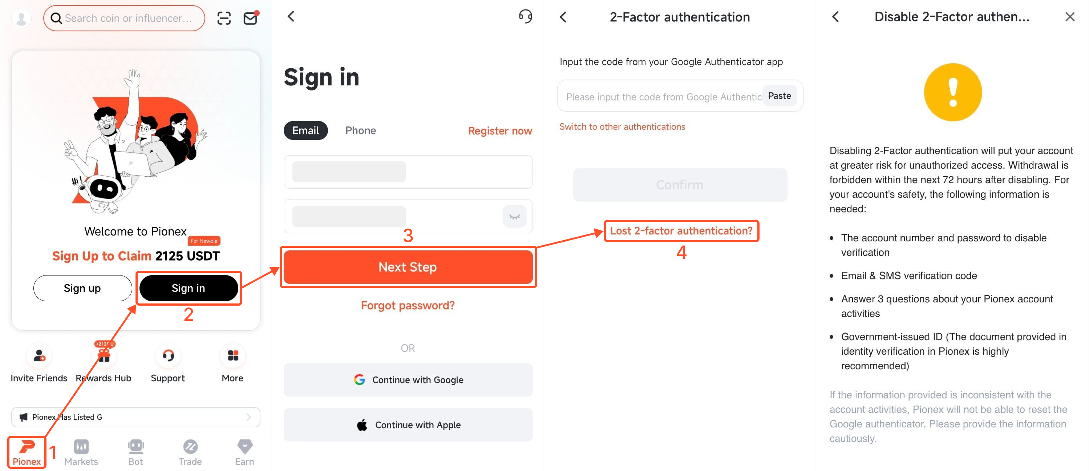Open customer support headset icon
The height and width of the screenshot is (471, 1089).
pyautogui.click(x=525, y=16)
